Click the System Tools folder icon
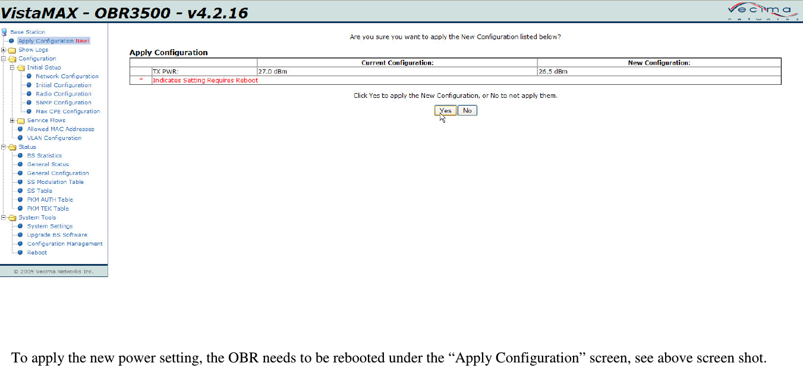The width and height of the screenshot is (803, 366). 12,218
